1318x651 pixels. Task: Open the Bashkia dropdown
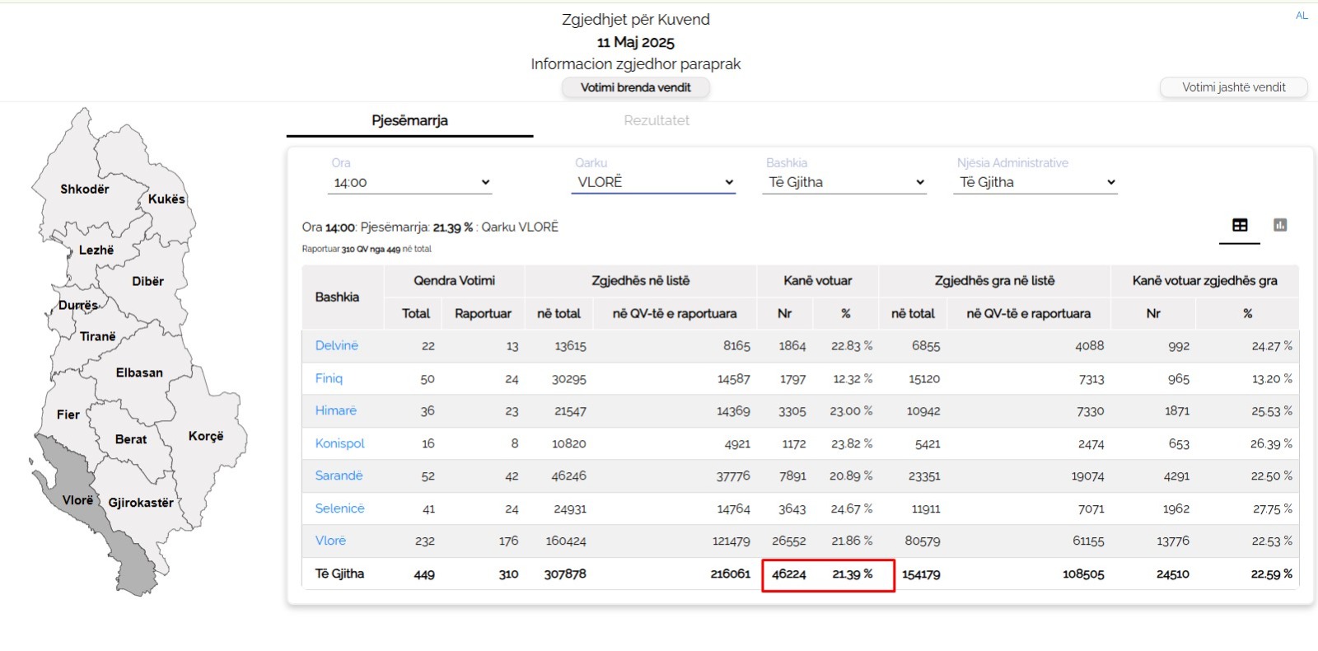pyautogui.click(x=846, y=182)
